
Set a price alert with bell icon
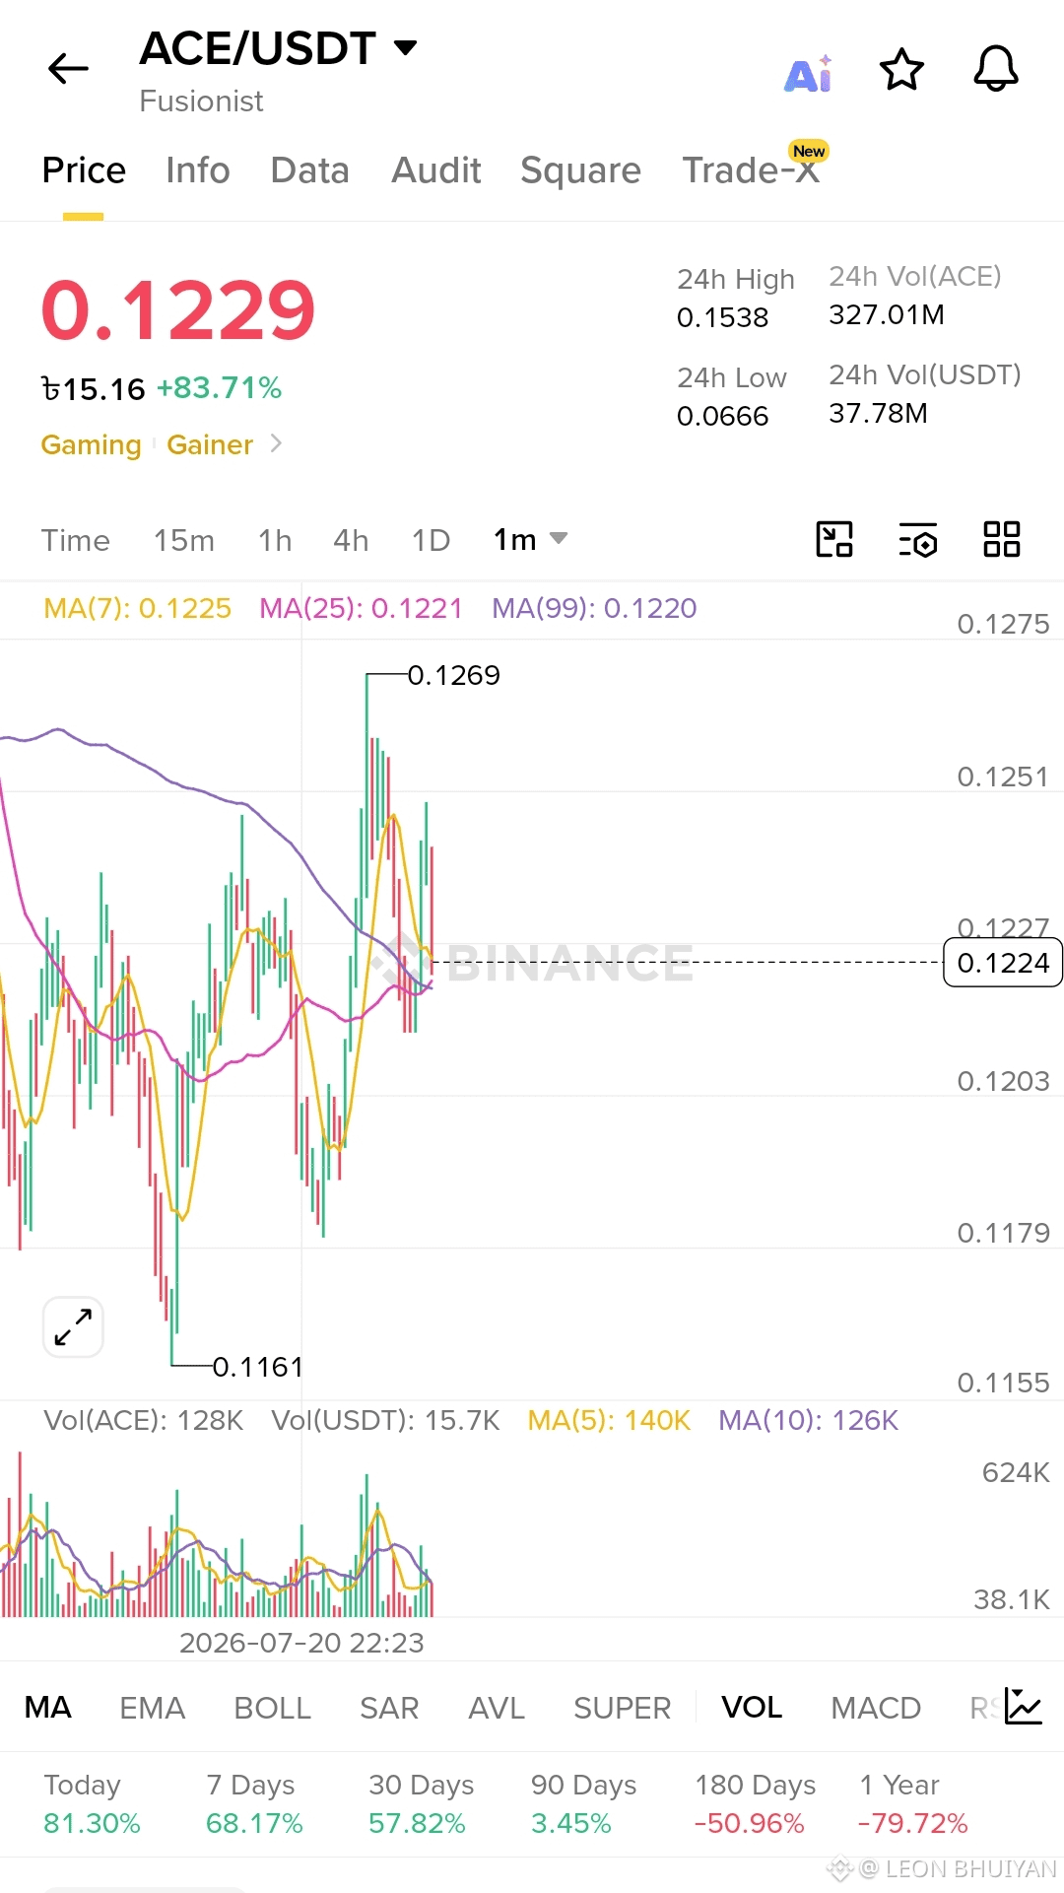996,69
